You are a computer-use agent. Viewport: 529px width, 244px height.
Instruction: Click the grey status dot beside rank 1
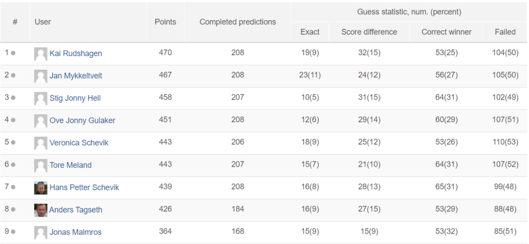pyautogui.click(x=13, y=53)
